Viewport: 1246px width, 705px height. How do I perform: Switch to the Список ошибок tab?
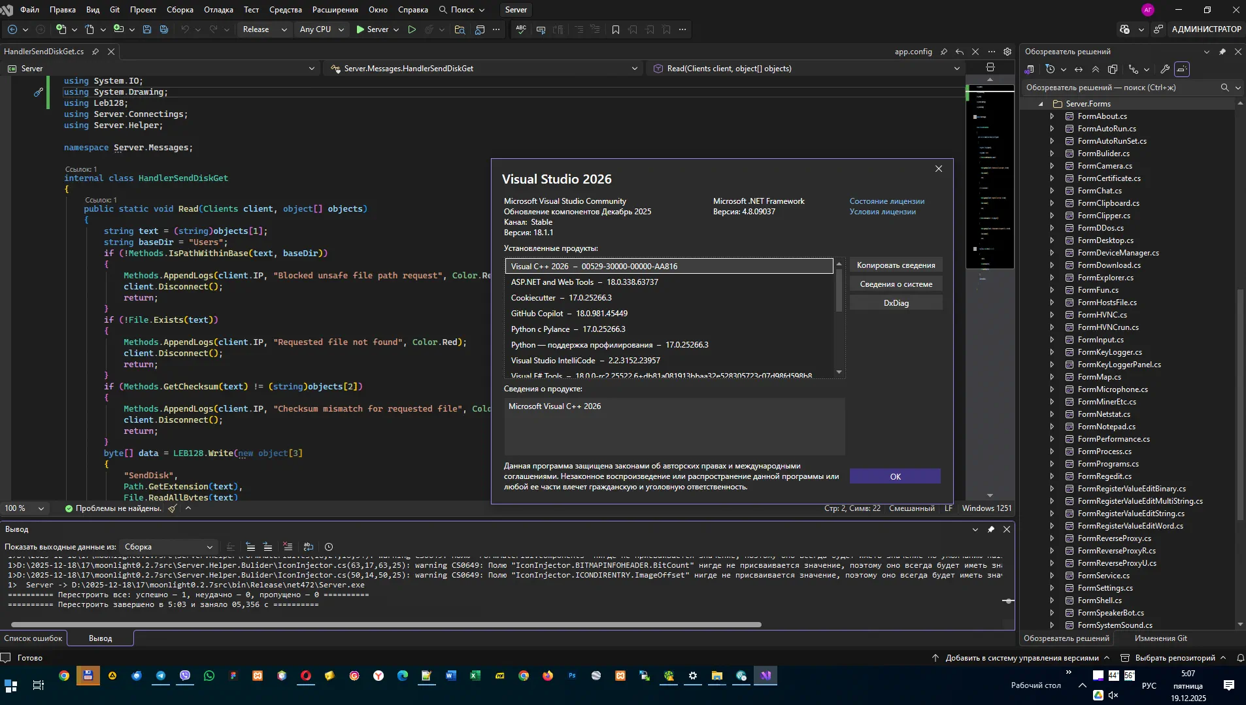[33, 638]
